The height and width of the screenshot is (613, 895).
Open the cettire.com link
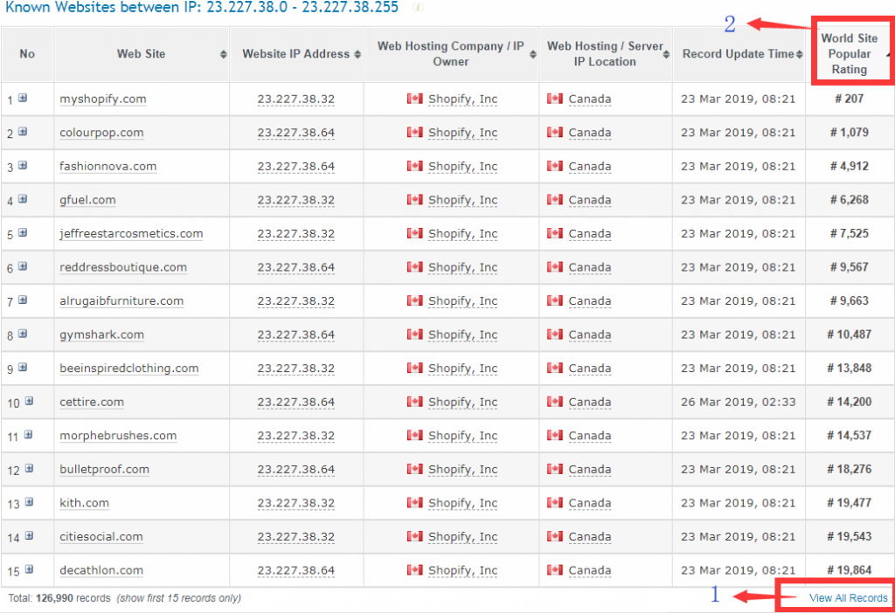[x=91, y=402]
